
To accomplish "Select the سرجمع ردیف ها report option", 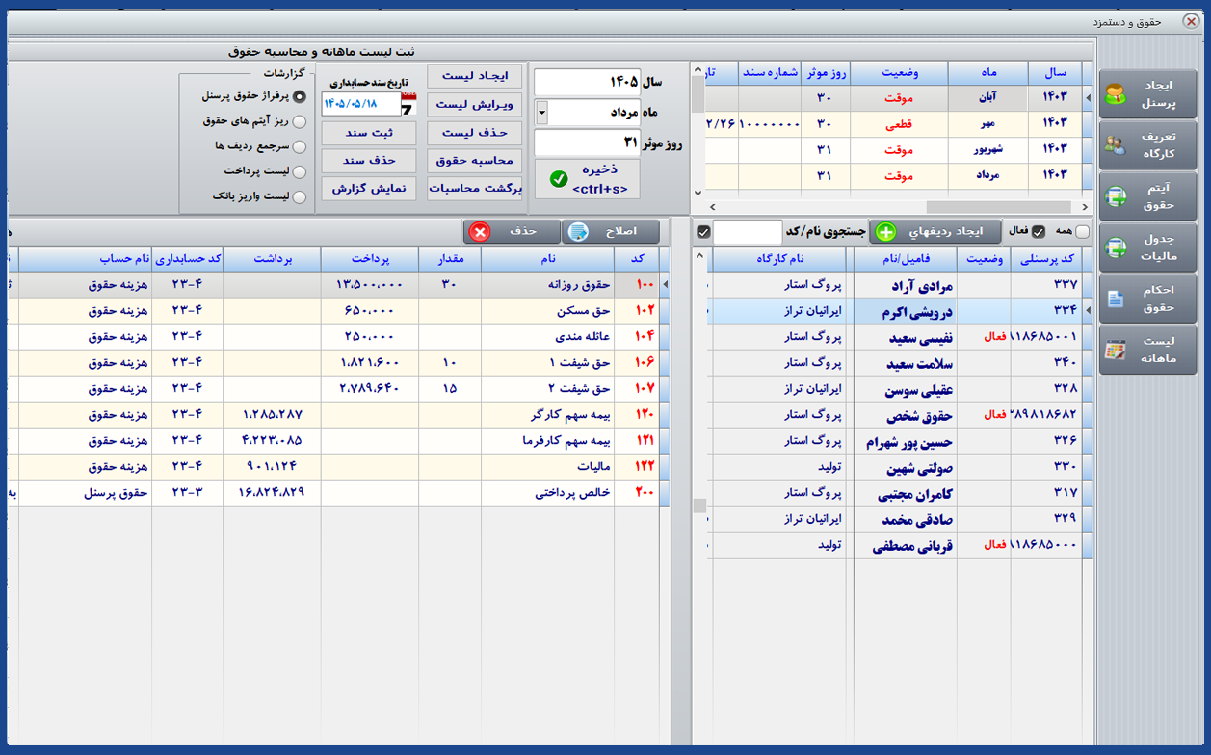I will click(300, 146).
